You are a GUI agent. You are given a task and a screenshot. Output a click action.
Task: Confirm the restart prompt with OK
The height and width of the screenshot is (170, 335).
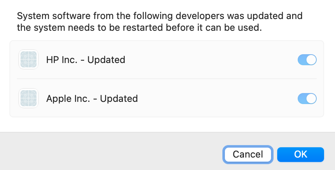[301, 154]
